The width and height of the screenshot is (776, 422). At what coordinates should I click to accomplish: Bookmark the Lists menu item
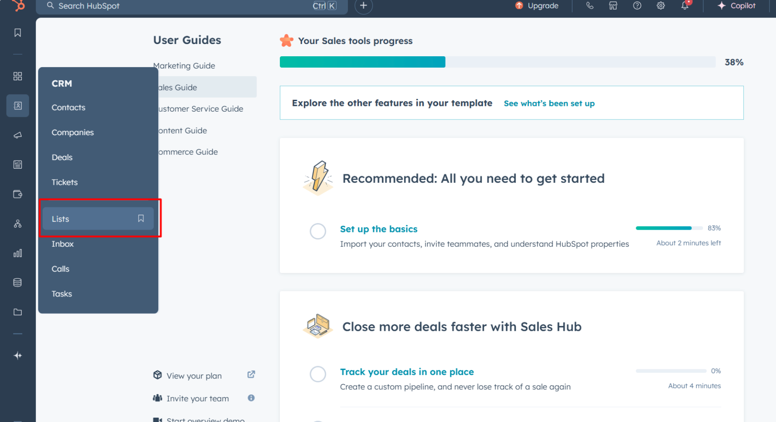coord(141,218)
